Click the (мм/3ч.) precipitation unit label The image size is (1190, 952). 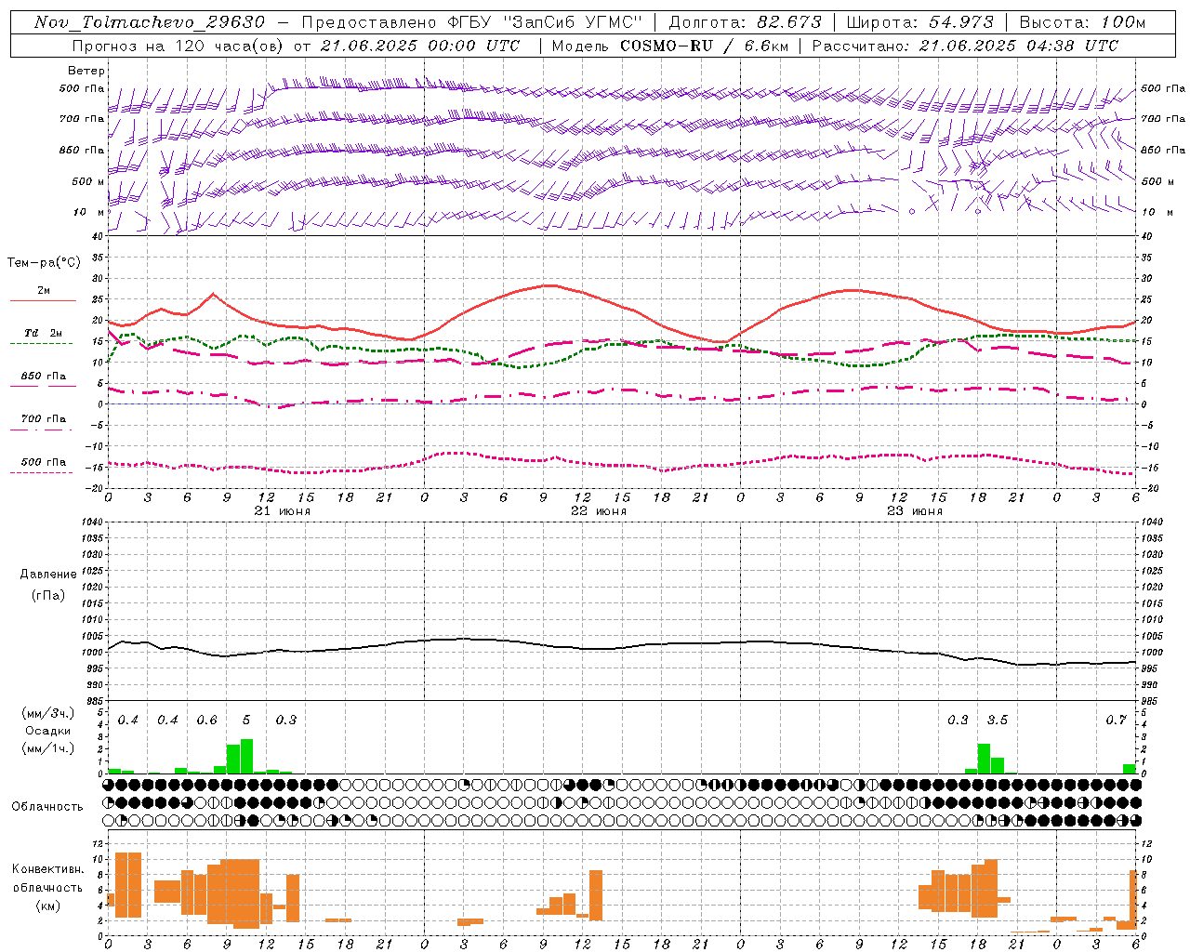[x=47, y=713]
